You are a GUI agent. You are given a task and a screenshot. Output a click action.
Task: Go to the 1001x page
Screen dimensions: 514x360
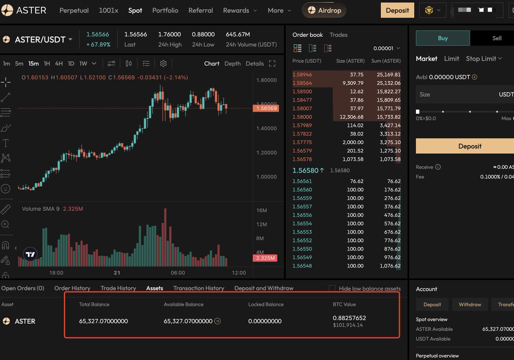click(108, 10)
